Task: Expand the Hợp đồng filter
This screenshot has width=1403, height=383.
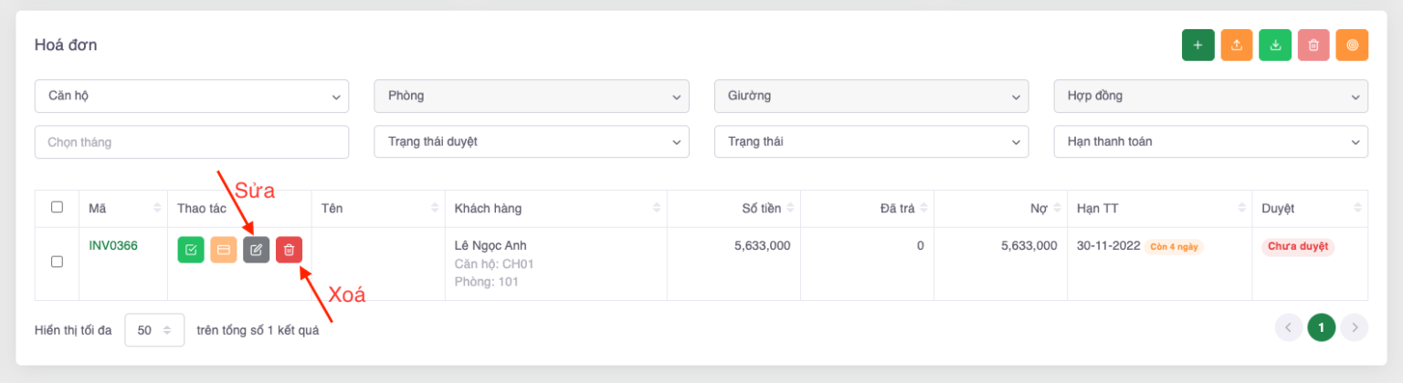Action: click(1211, 96)
